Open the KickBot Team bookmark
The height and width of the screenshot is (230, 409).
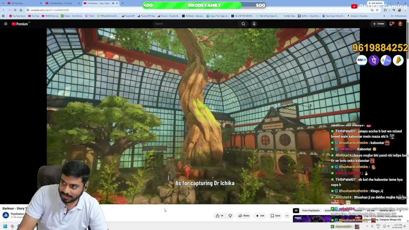point(288,16)
